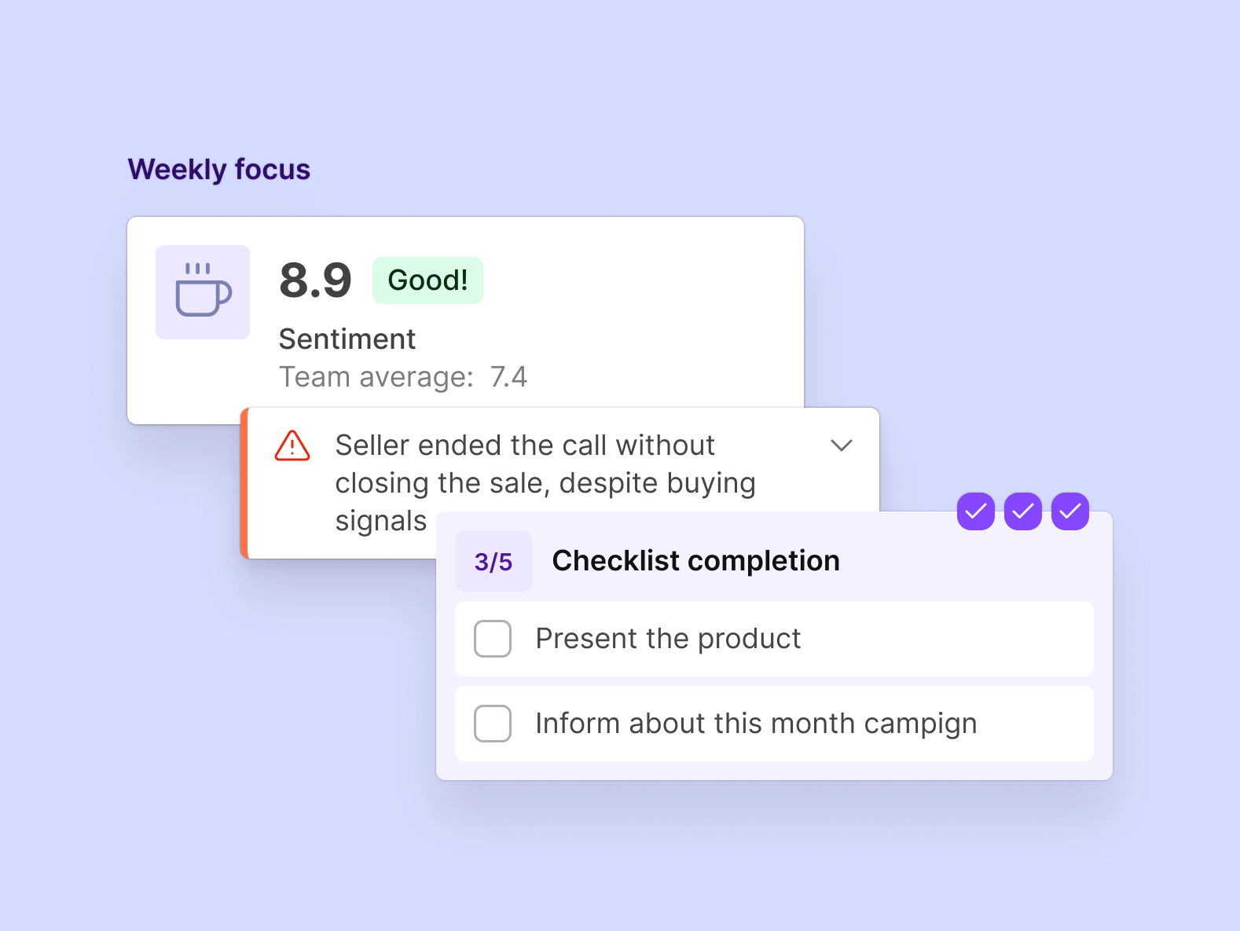This screenshot has width=1240, height=931.
Task: Click the 3/5 completion count badge
Action: (x=493, y=561)
